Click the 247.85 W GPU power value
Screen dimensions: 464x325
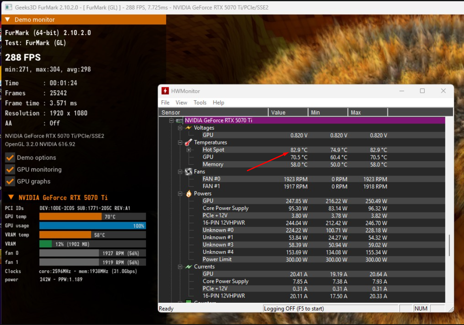[x=297, y=201]
